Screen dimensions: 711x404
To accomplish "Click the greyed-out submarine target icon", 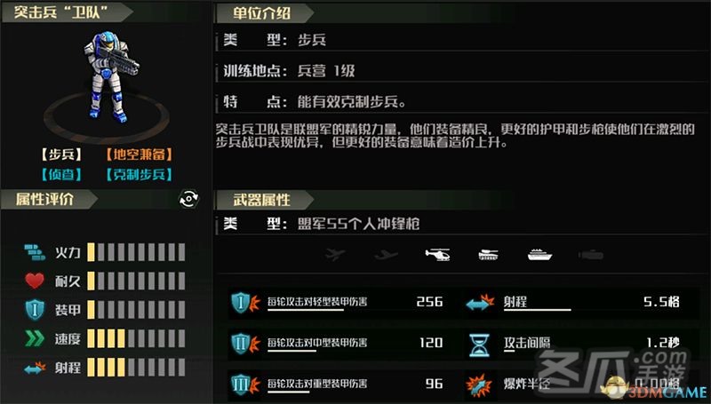I will (591, 256).
